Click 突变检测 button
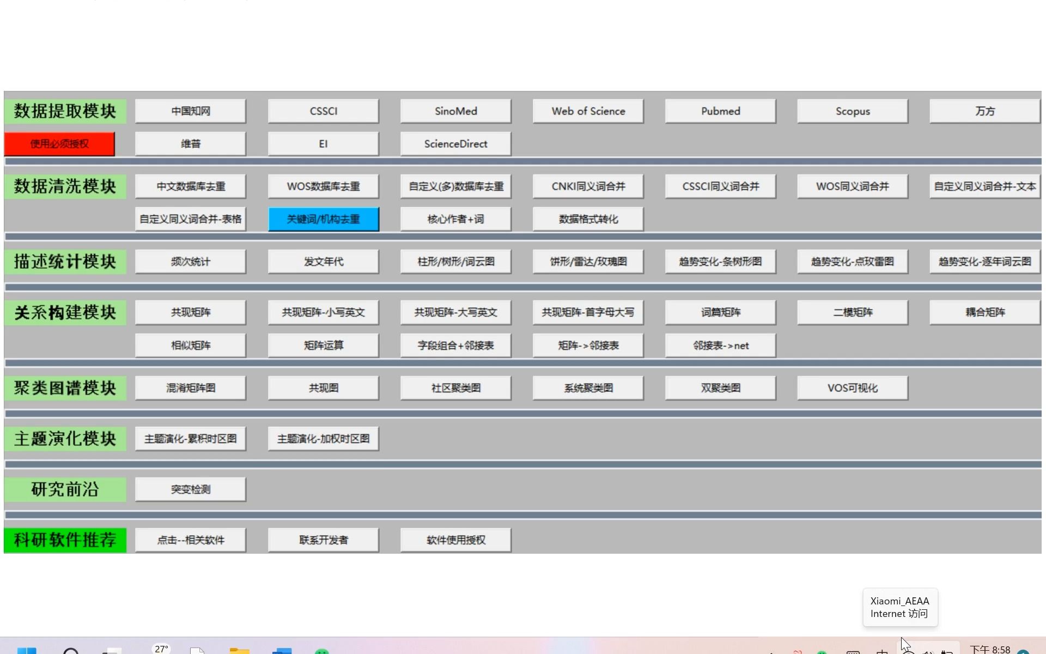1046x654 pixels. coord(191,489)
